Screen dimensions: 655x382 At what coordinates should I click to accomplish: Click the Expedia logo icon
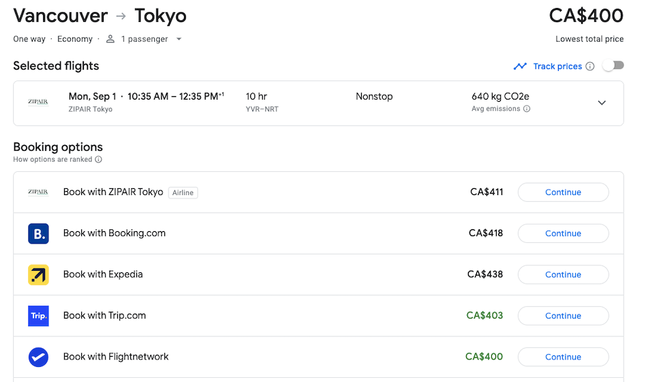pyautogui.click(x=38, y=275)
